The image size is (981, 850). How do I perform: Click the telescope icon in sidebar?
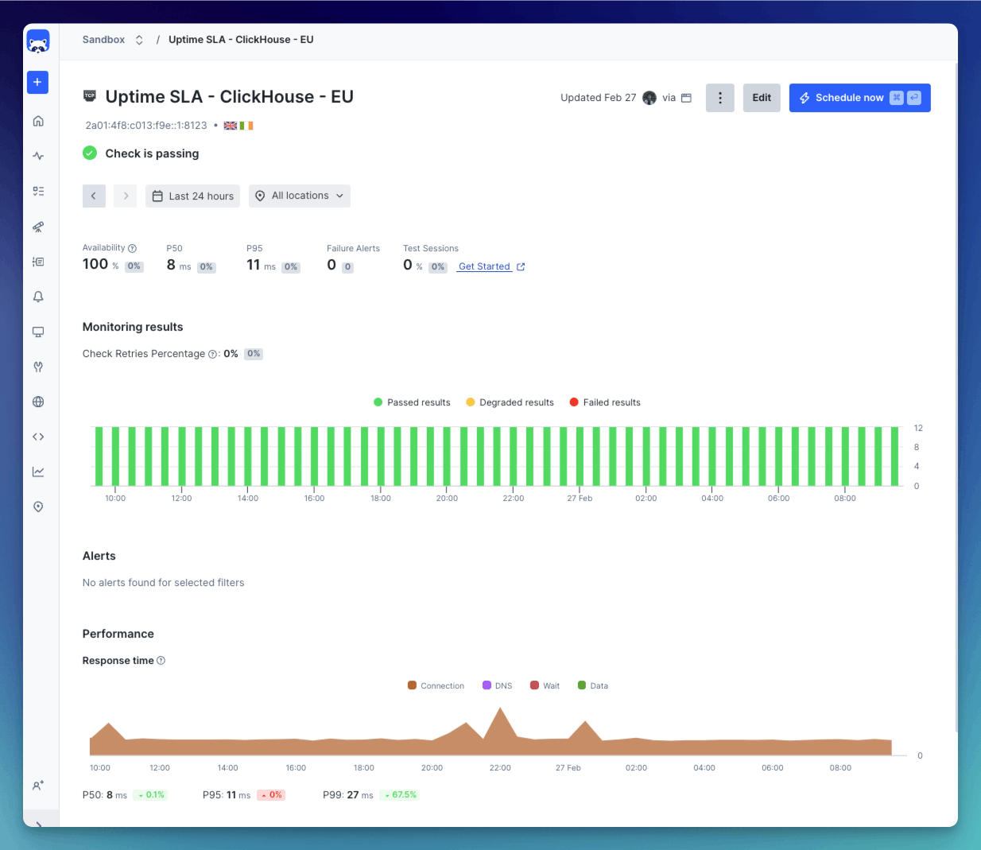pos(38,227)
